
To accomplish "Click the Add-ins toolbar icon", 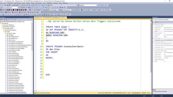I will point(8,12).
